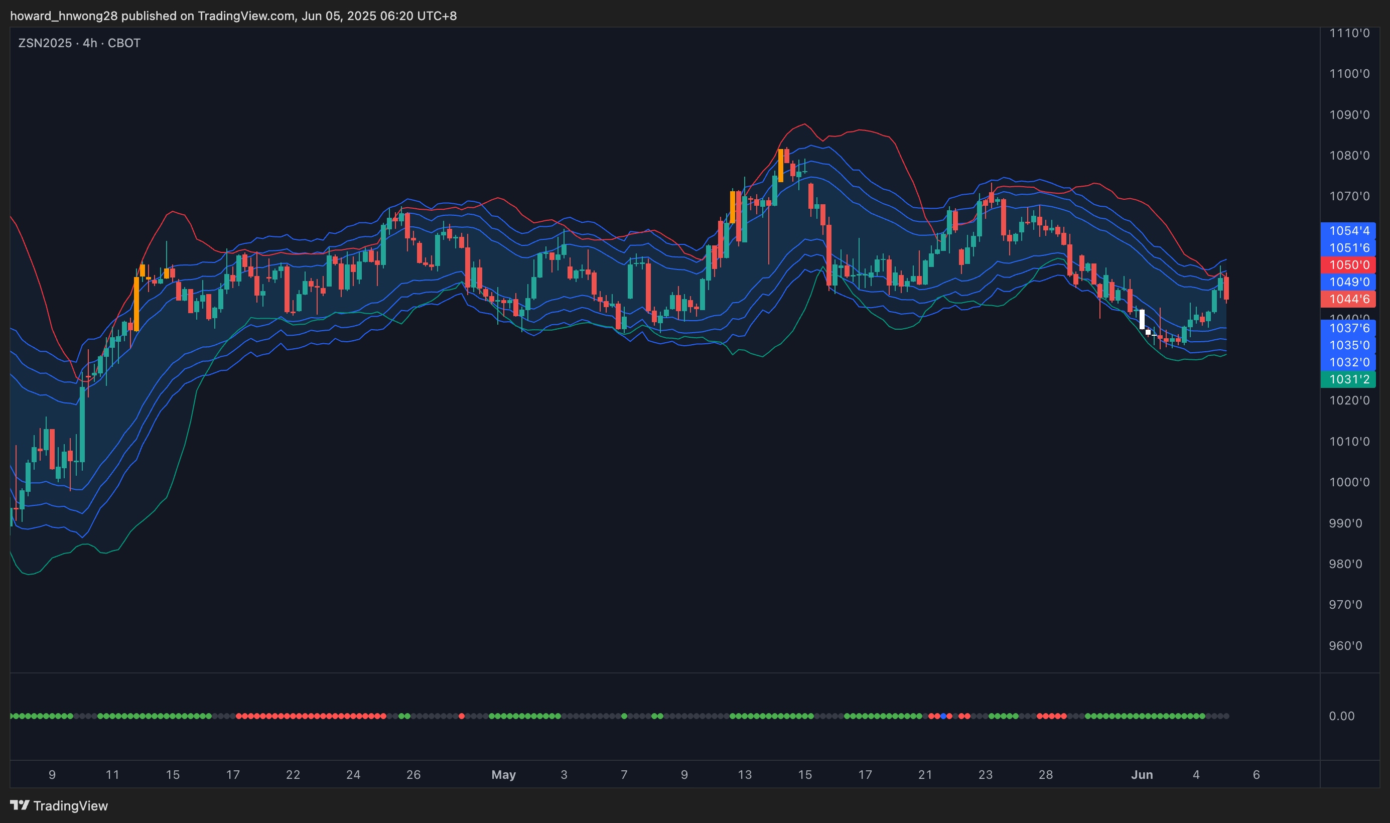Click the Jun label on time axis
1390x823 pixels.
click(x=1142, y=775)
